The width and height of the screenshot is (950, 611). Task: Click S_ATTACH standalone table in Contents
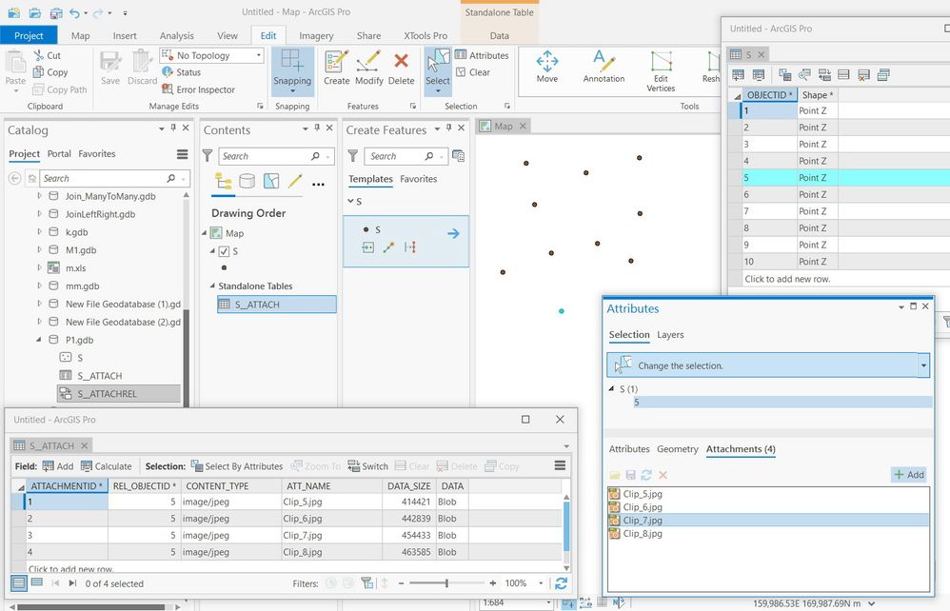pos(276,304)
